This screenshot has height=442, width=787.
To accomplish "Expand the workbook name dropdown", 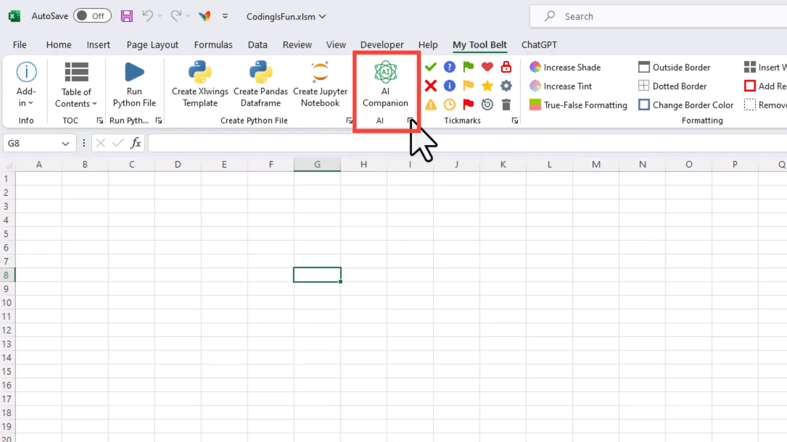I will tap(323, 17).
